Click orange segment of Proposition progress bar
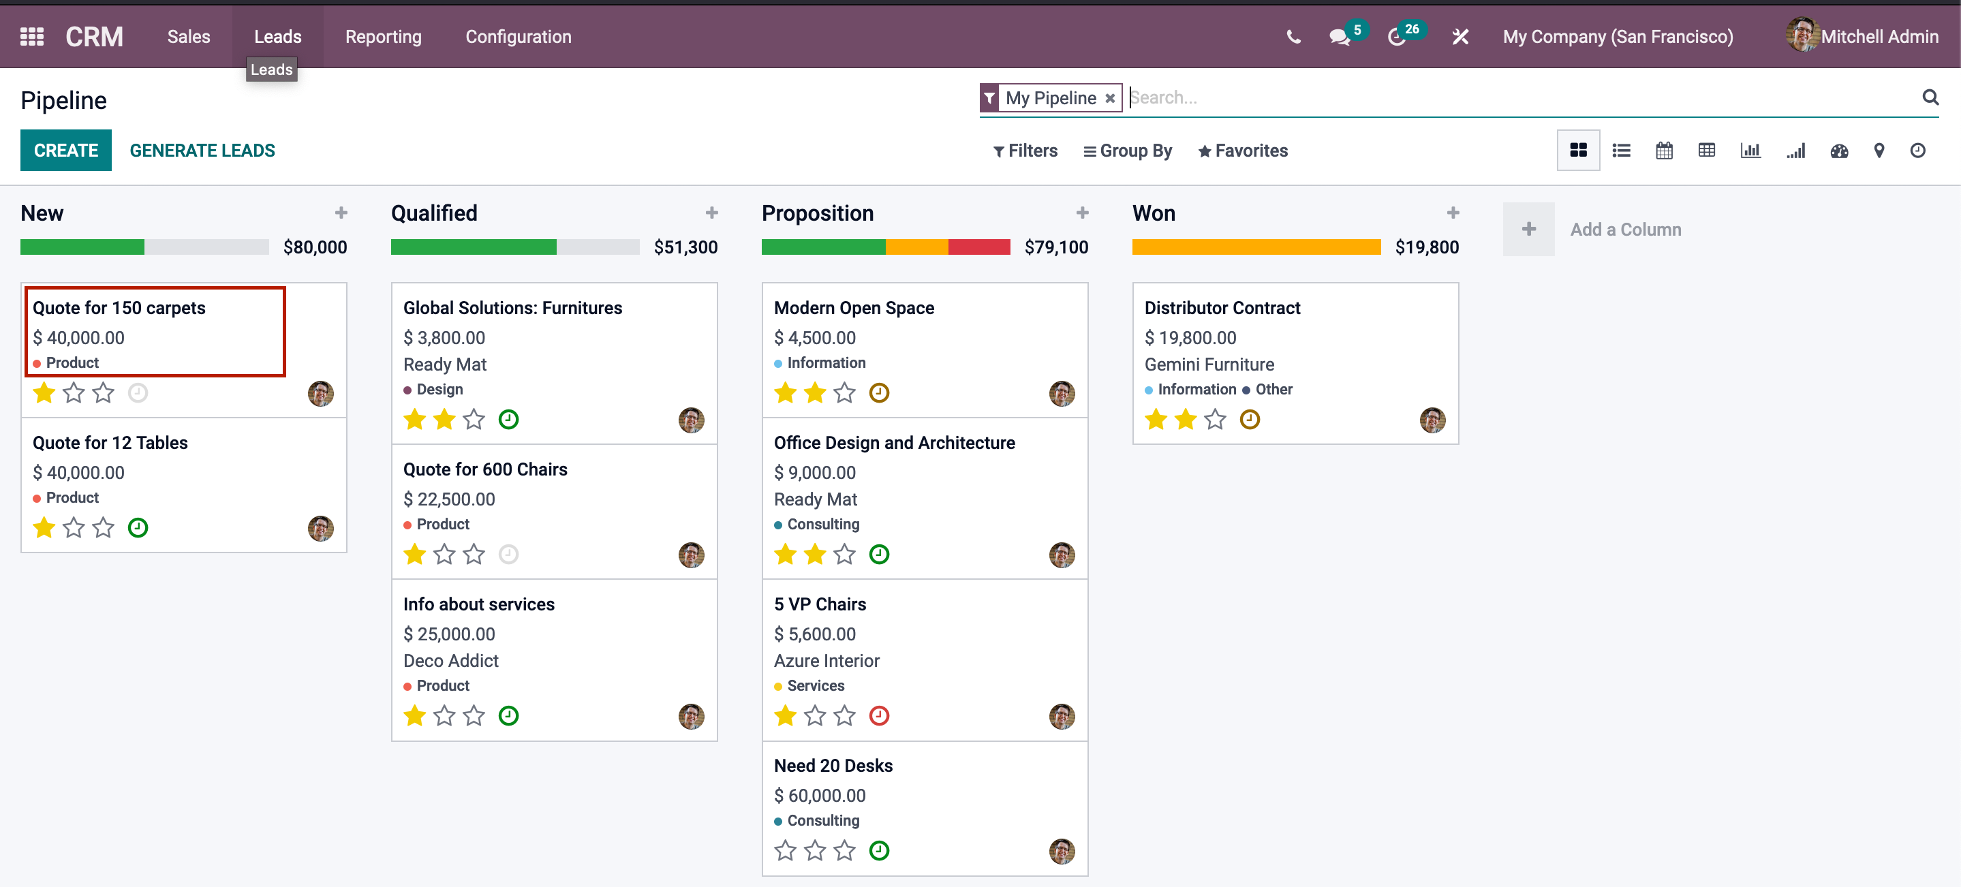 click(x=916, y=247)
